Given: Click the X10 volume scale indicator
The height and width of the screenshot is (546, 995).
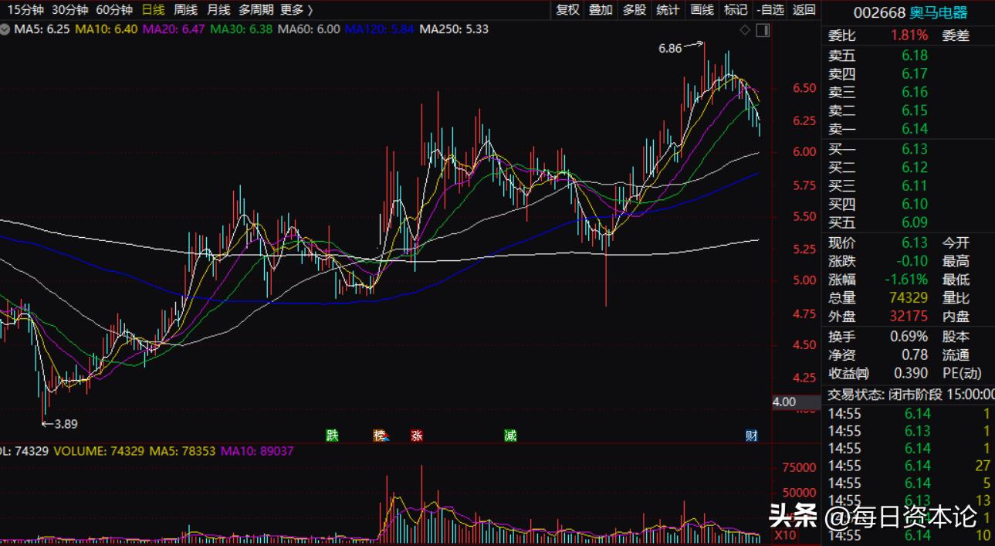Looking at the screenshot, I should click(x=785, y=534).
